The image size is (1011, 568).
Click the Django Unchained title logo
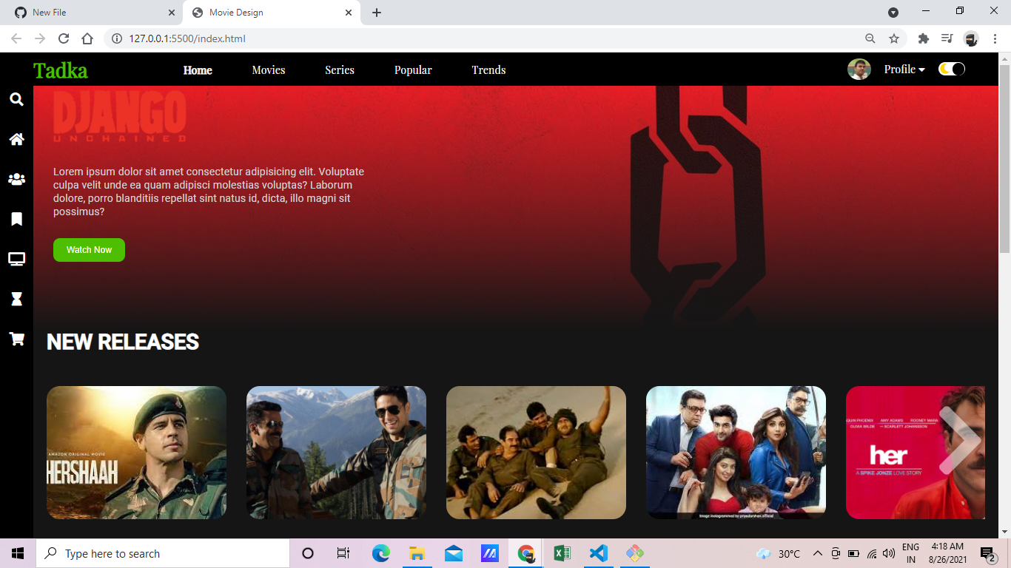coord(119,116)
